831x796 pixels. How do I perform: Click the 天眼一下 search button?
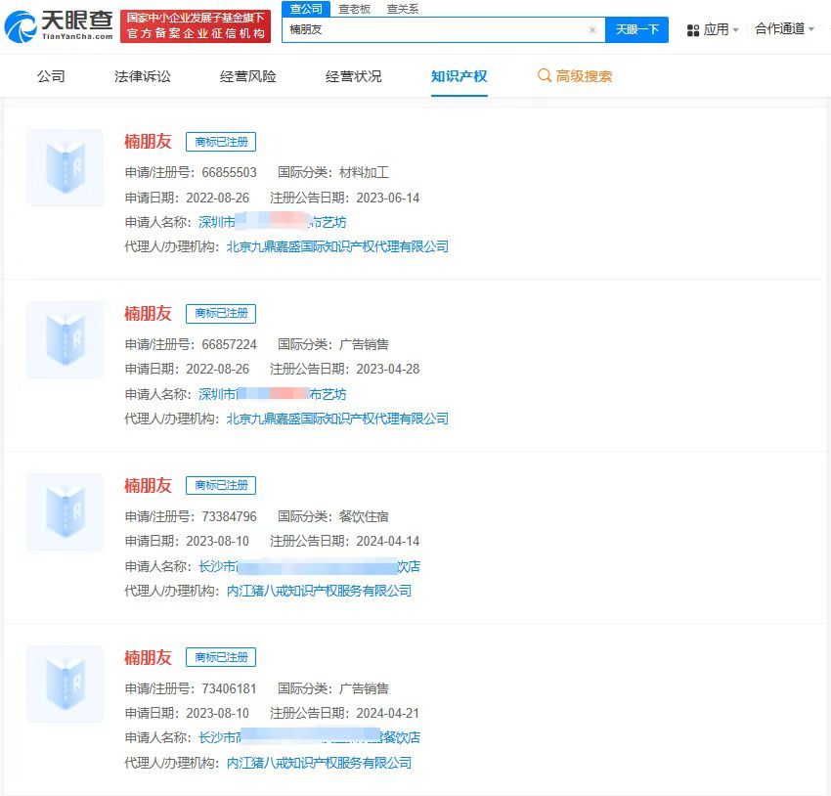coord(636,29)
